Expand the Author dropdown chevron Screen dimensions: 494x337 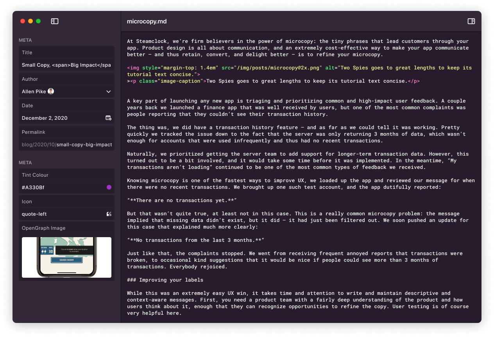(x=109, y=92)
